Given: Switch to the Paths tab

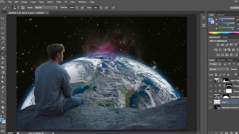Looking at the screenshot, I should point(230,60).
